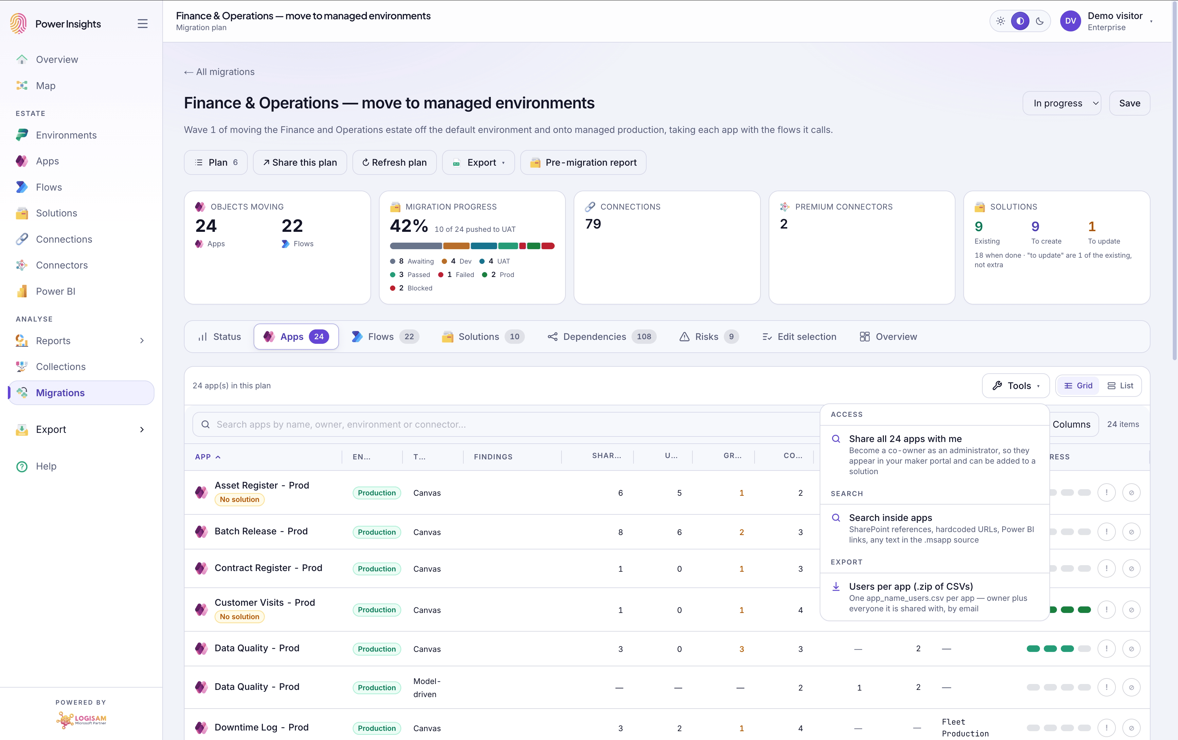Select the auto contrast theme toggle
Viewport: 1178px width, 740px height.
point(1020,21)
